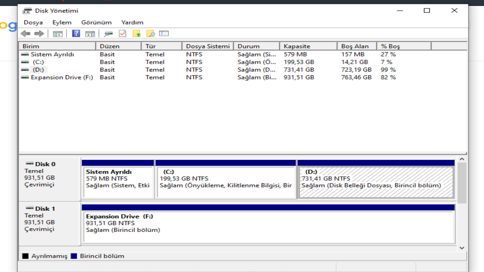Screen dimensions: 484x272
Task: Click the folder with green arrow icon
Action: [x=137, y=33]
